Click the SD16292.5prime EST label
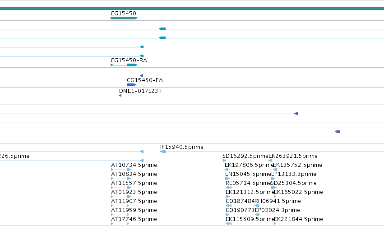This screenshot has height=226, width=384. coord(245,156)
